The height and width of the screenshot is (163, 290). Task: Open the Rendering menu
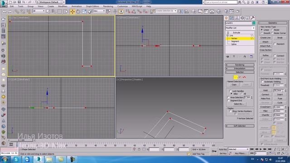[108, 6]
